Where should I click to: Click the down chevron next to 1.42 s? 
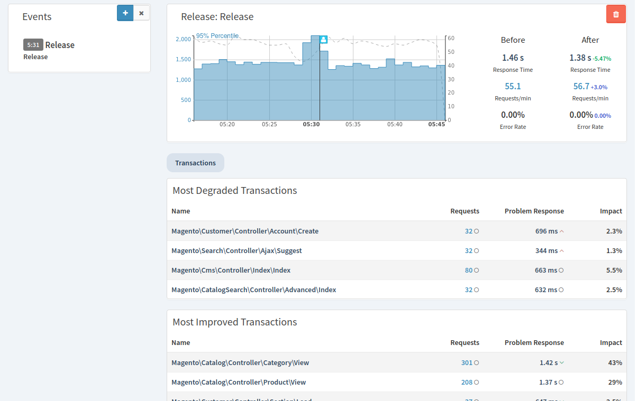pyautogui.click(x=562, y=363)
